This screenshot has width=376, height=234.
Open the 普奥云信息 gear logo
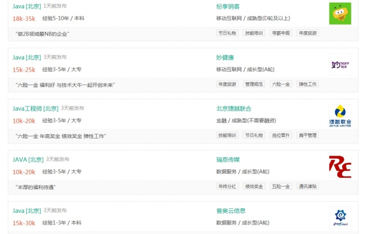[340, 218]
